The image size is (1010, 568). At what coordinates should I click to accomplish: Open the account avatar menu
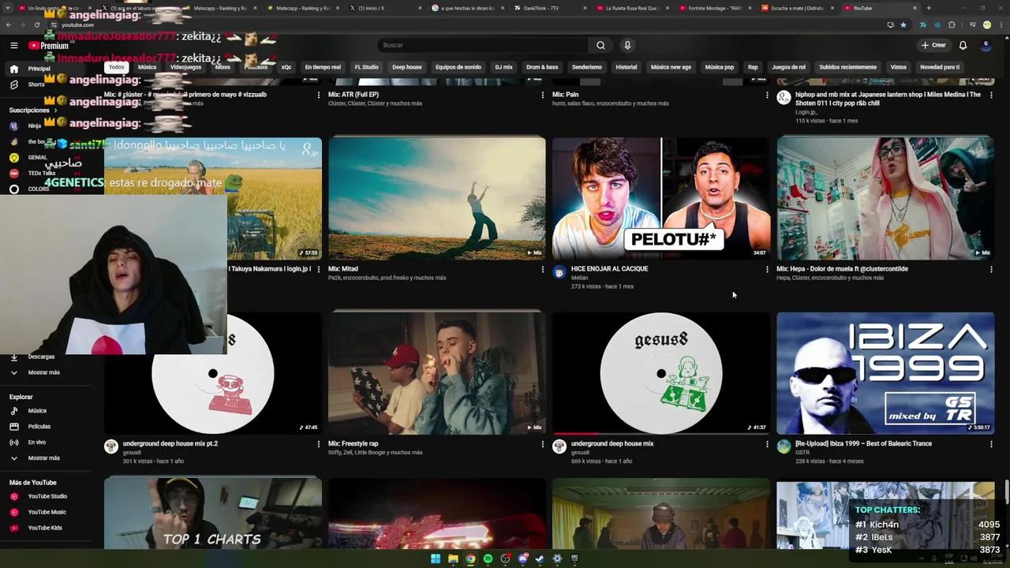(986, 45)
